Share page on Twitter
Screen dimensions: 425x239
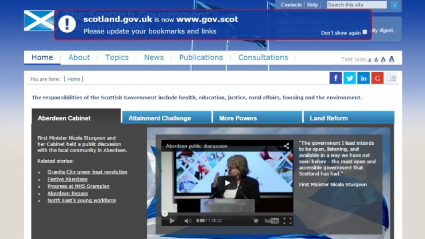coord(350,78)
